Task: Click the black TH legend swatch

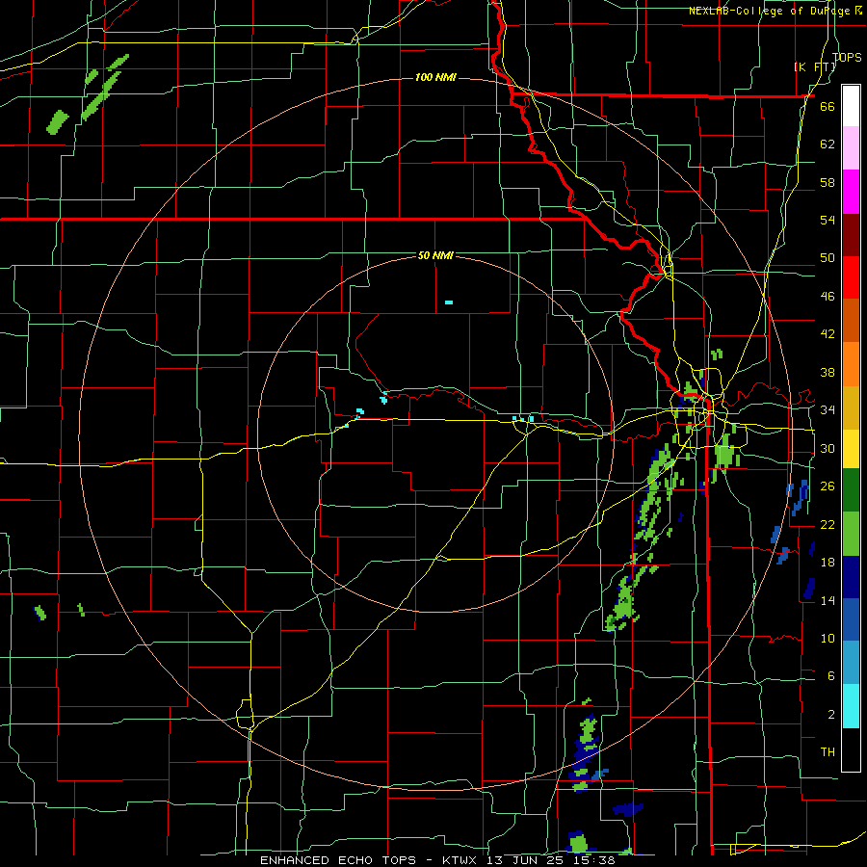Action: click(851, 749)
